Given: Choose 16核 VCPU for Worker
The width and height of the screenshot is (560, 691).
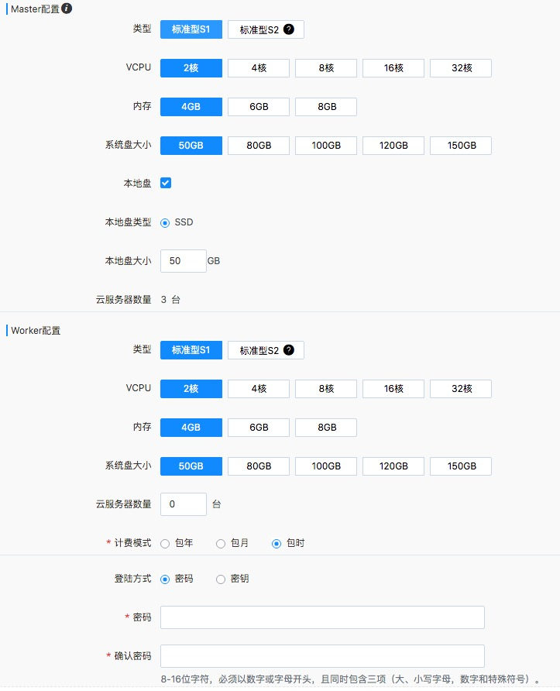Looking at the screenshot, I should pos(393,389).
